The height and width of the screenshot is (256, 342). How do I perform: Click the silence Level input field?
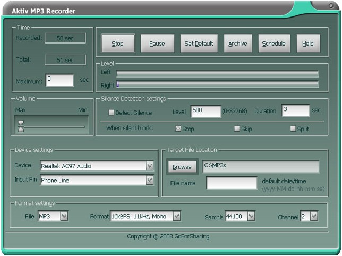tap(206, 112)
